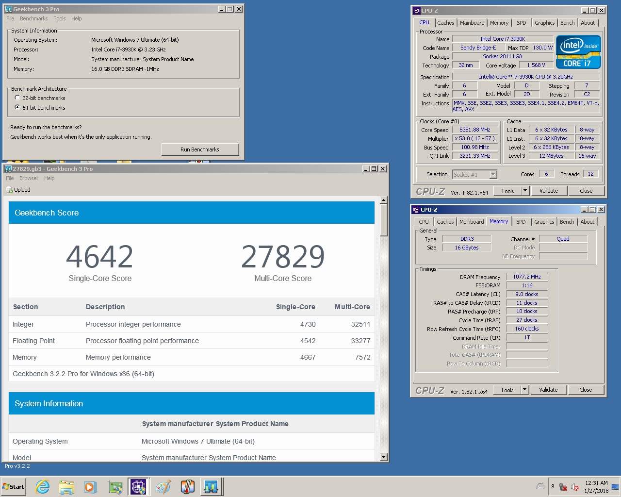Open Bench tab in CPU-Z processor window
The height and width of the screenshot is (497, 621).
click(x=568, y=23)
